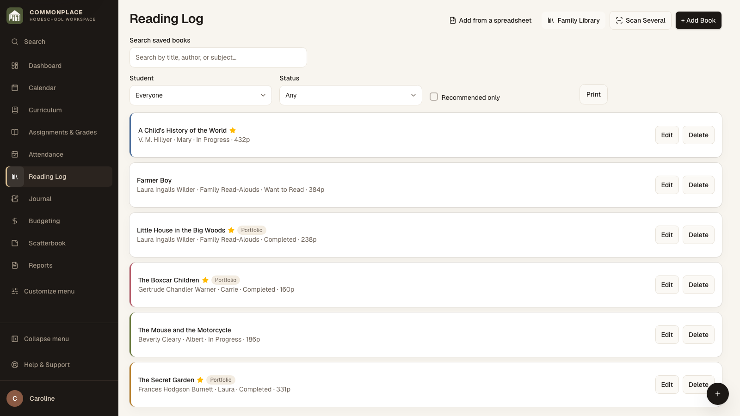
Task: Click "Beverly Cleary · Albert · In Progress · 186p"
Action: point(199,339)
